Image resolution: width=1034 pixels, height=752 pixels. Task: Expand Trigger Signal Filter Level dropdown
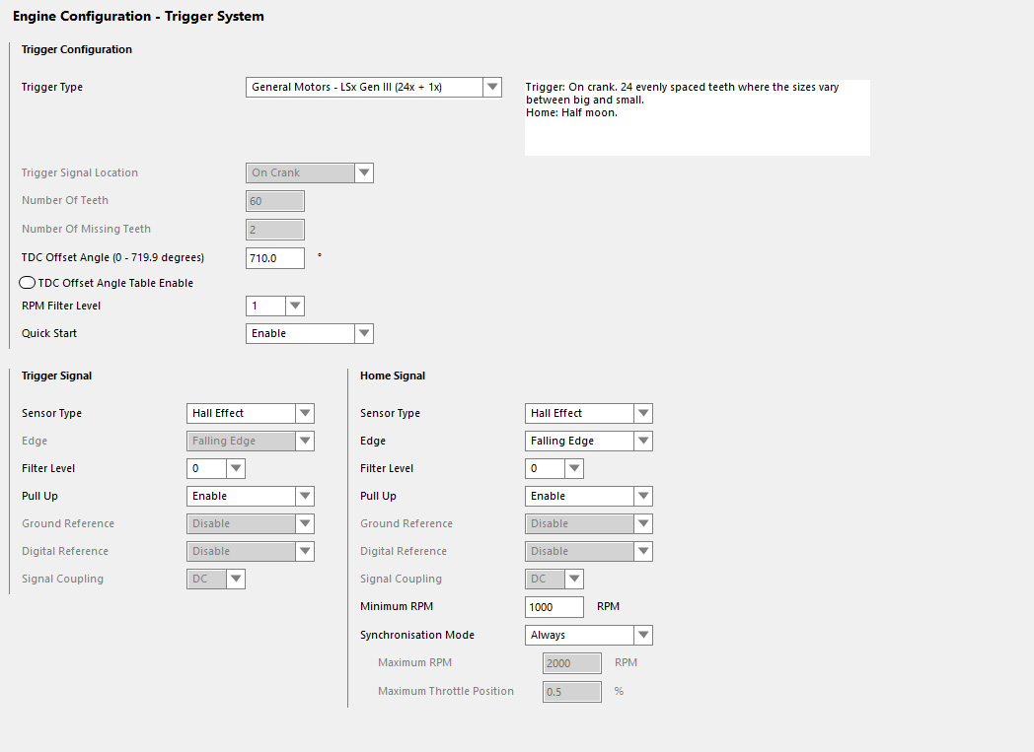pyautogui.click(x=215, y=469)
